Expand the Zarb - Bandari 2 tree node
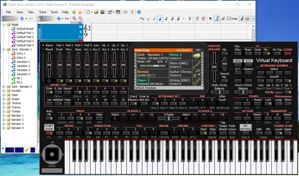Viewport: 299px width, 176px height. pyautogui.click(x=4, y=87)
